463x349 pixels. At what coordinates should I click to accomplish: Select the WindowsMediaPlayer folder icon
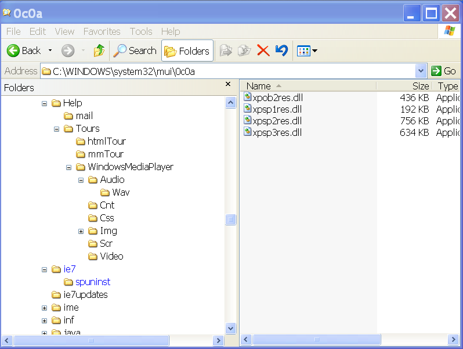81,167
